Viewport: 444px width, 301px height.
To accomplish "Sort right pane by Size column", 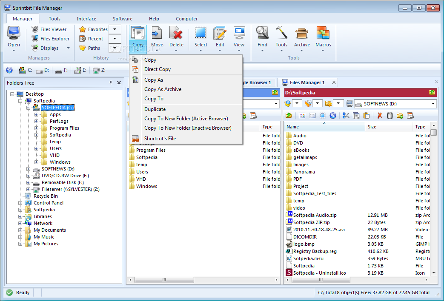I will tap(389, 127).
